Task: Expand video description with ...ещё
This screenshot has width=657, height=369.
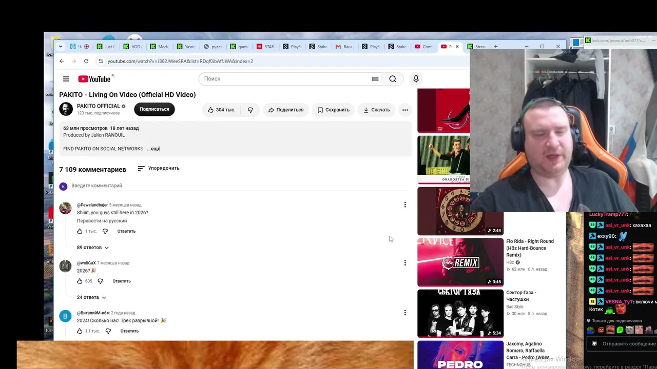Action: (153, 149)
